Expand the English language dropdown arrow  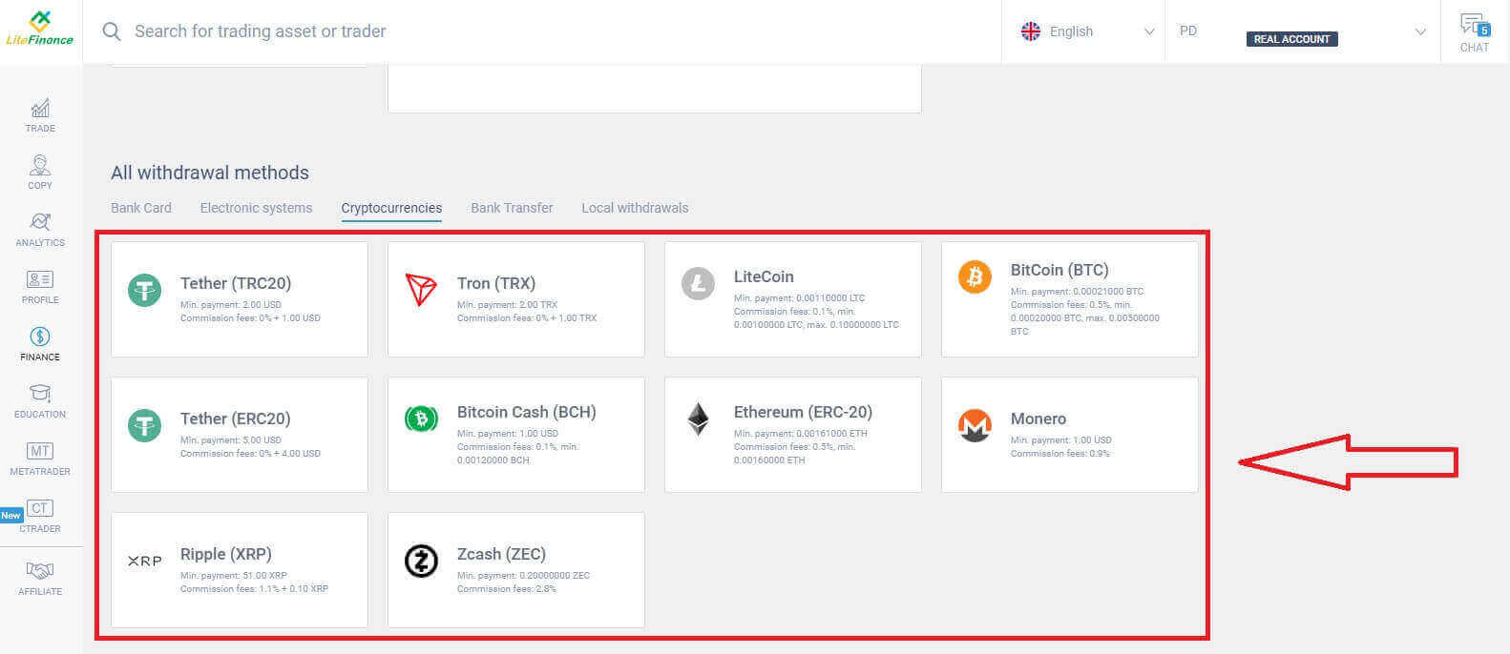1149,31
